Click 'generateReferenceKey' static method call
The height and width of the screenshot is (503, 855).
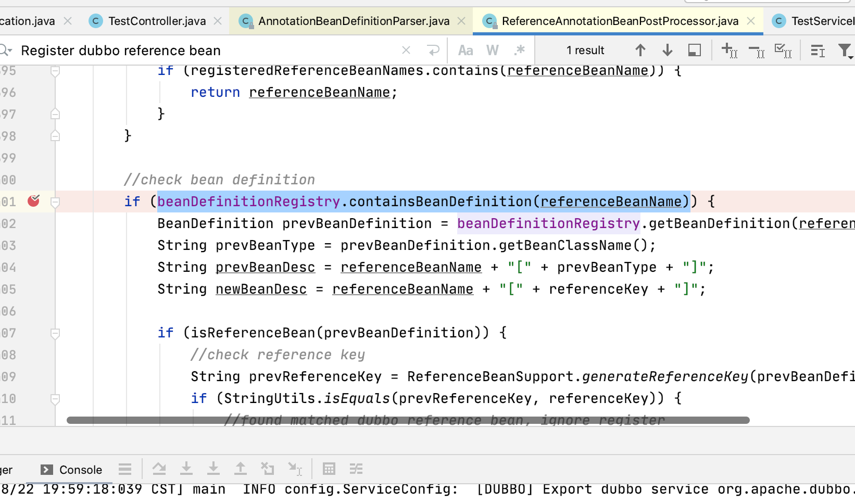pos(665,376)
